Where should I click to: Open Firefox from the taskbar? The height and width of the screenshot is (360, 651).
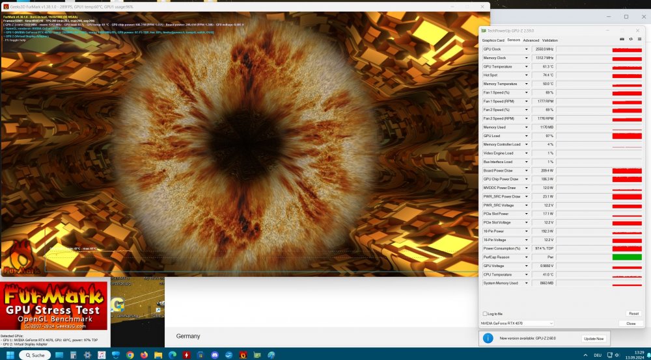click(x=144, y=355)
